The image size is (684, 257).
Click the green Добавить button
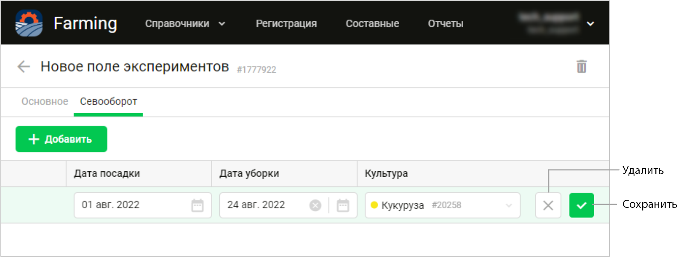(x=61, y=139)
